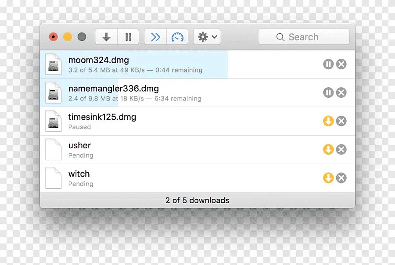Viewport: 395px width, 265px height.
Task: Click the Paused status under timesink125.dmg
Action: pos(79,127)
